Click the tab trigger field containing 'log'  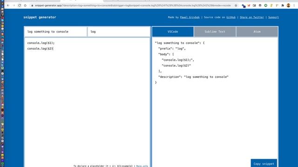click(x=119, y=32)
